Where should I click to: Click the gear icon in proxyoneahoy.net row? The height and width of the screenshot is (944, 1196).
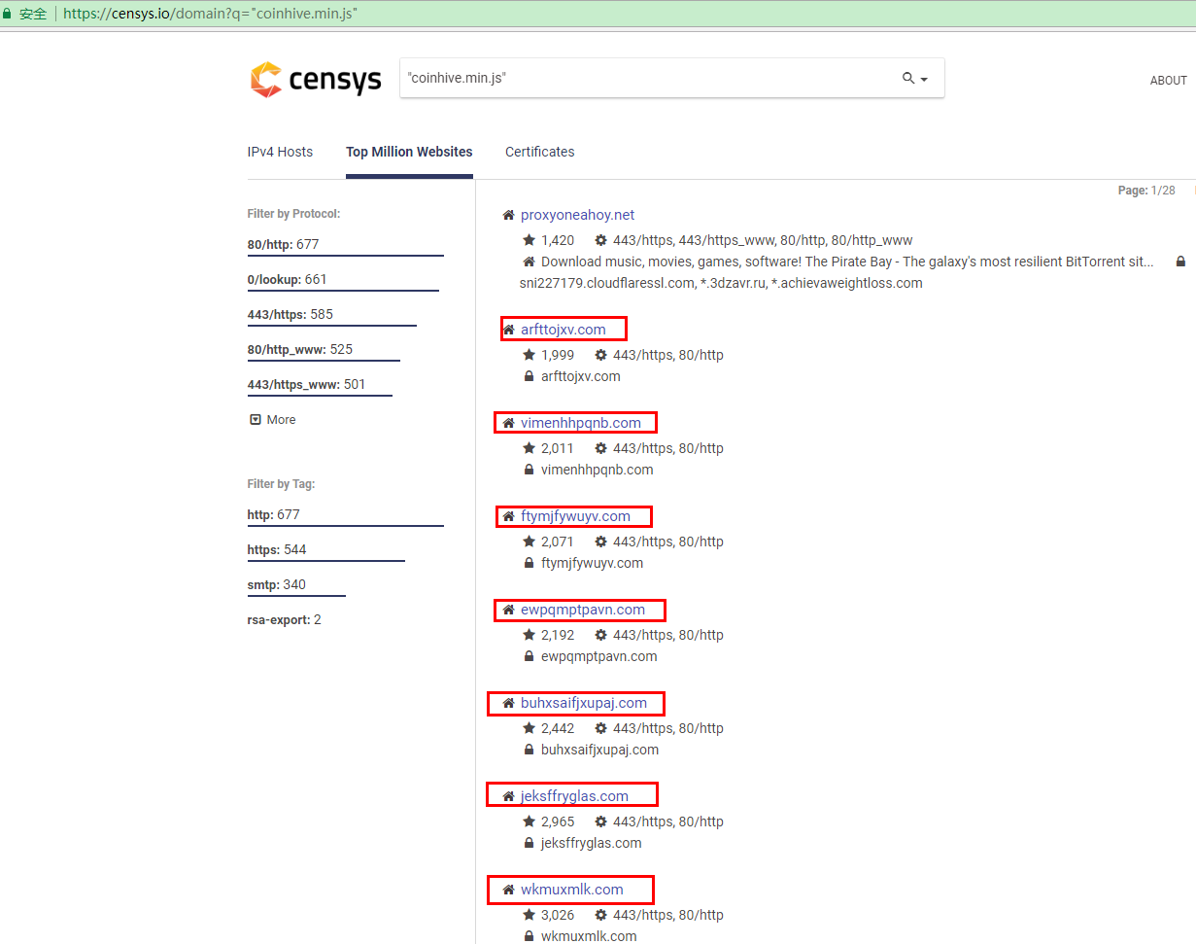pyautogui.click(x=601, y=240)
